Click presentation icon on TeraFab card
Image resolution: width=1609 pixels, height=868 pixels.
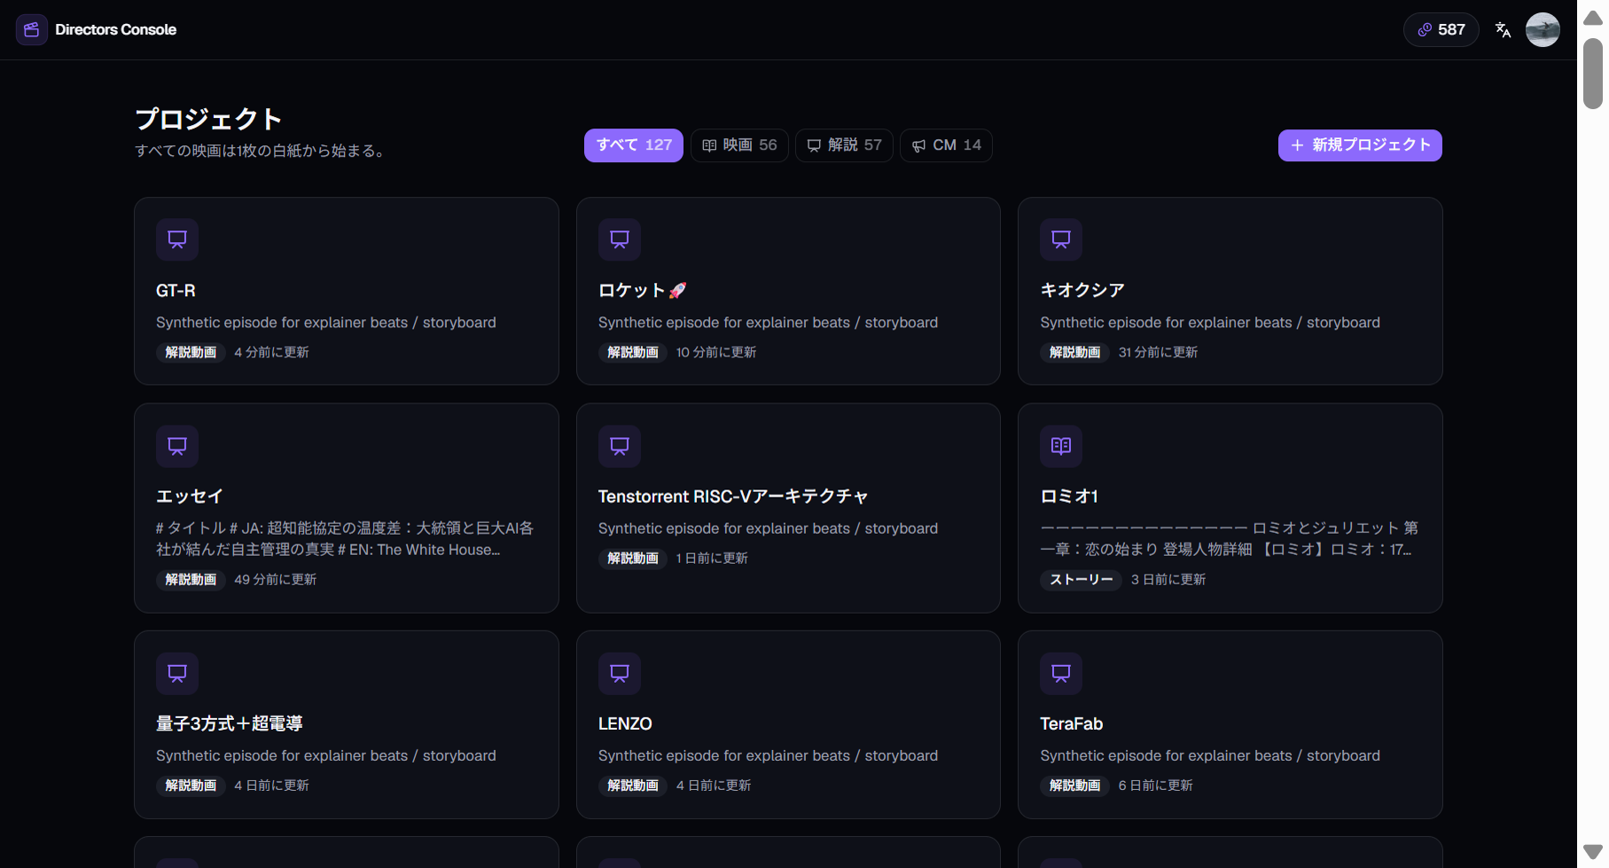click(1061, 673)
